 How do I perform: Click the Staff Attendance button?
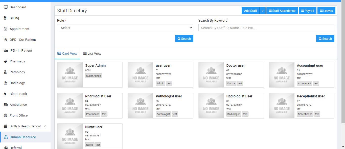pyautogui.click(x=282, y=11)
